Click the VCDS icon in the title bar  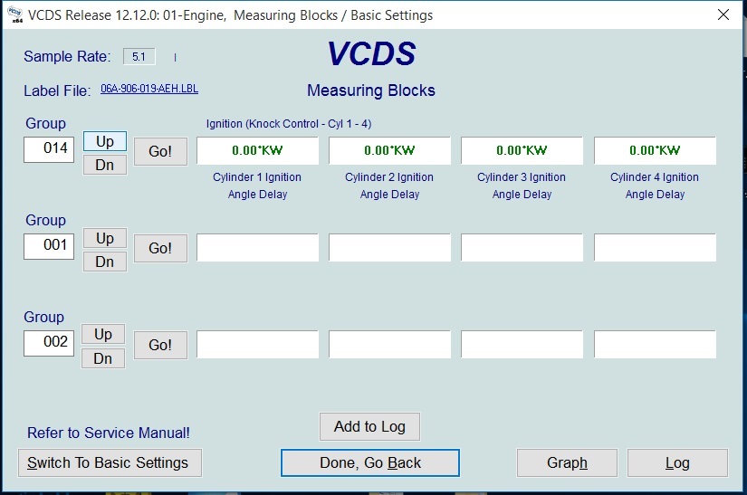pyautogui.click(x=14, y=14)
